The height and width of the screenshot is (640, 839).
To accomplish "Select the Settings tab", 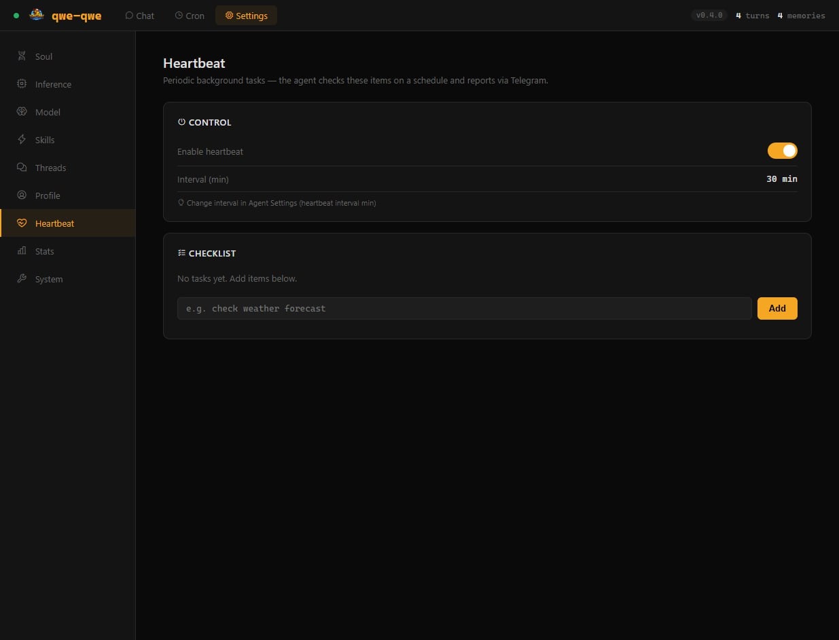I will coord(246,16).
